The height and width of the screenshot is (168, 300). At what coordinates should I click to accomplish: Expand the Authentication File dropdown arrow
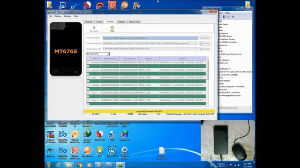click(x=197, y=49)
